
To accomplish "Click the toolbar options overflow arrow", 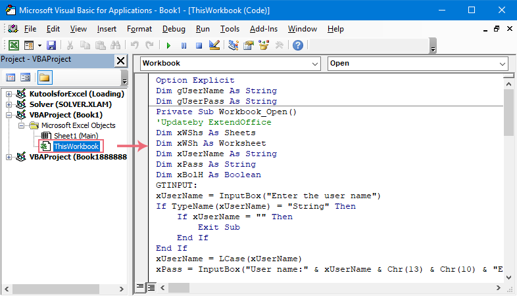I will [x=433, y=46].
